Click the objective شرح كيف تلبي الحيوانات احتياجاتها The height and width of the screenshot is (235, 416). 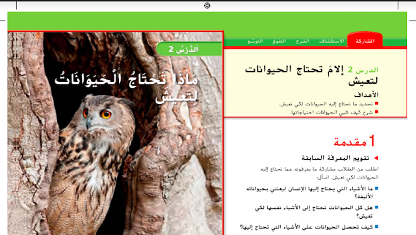(331, 112)
